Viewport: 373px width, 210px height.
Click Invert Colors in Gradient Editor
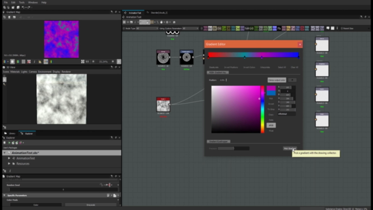249,68
